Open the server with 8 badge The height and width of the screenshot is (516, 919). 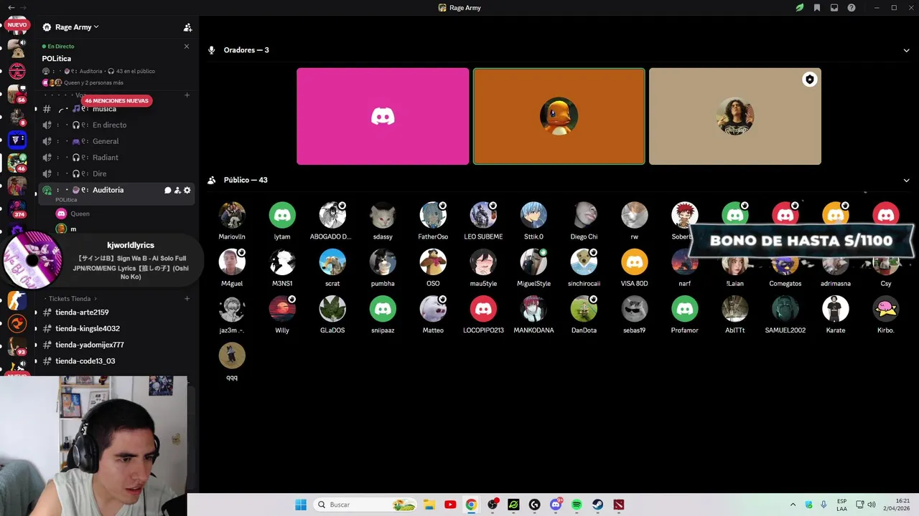tap(17, 117)
